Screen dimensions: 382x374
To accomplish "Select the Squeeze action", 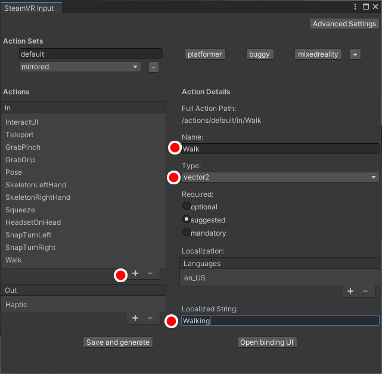I will pos(83,210).
